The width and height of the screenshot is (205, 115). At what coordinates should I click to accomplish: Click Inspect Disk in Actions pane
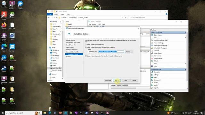point(158,53)
